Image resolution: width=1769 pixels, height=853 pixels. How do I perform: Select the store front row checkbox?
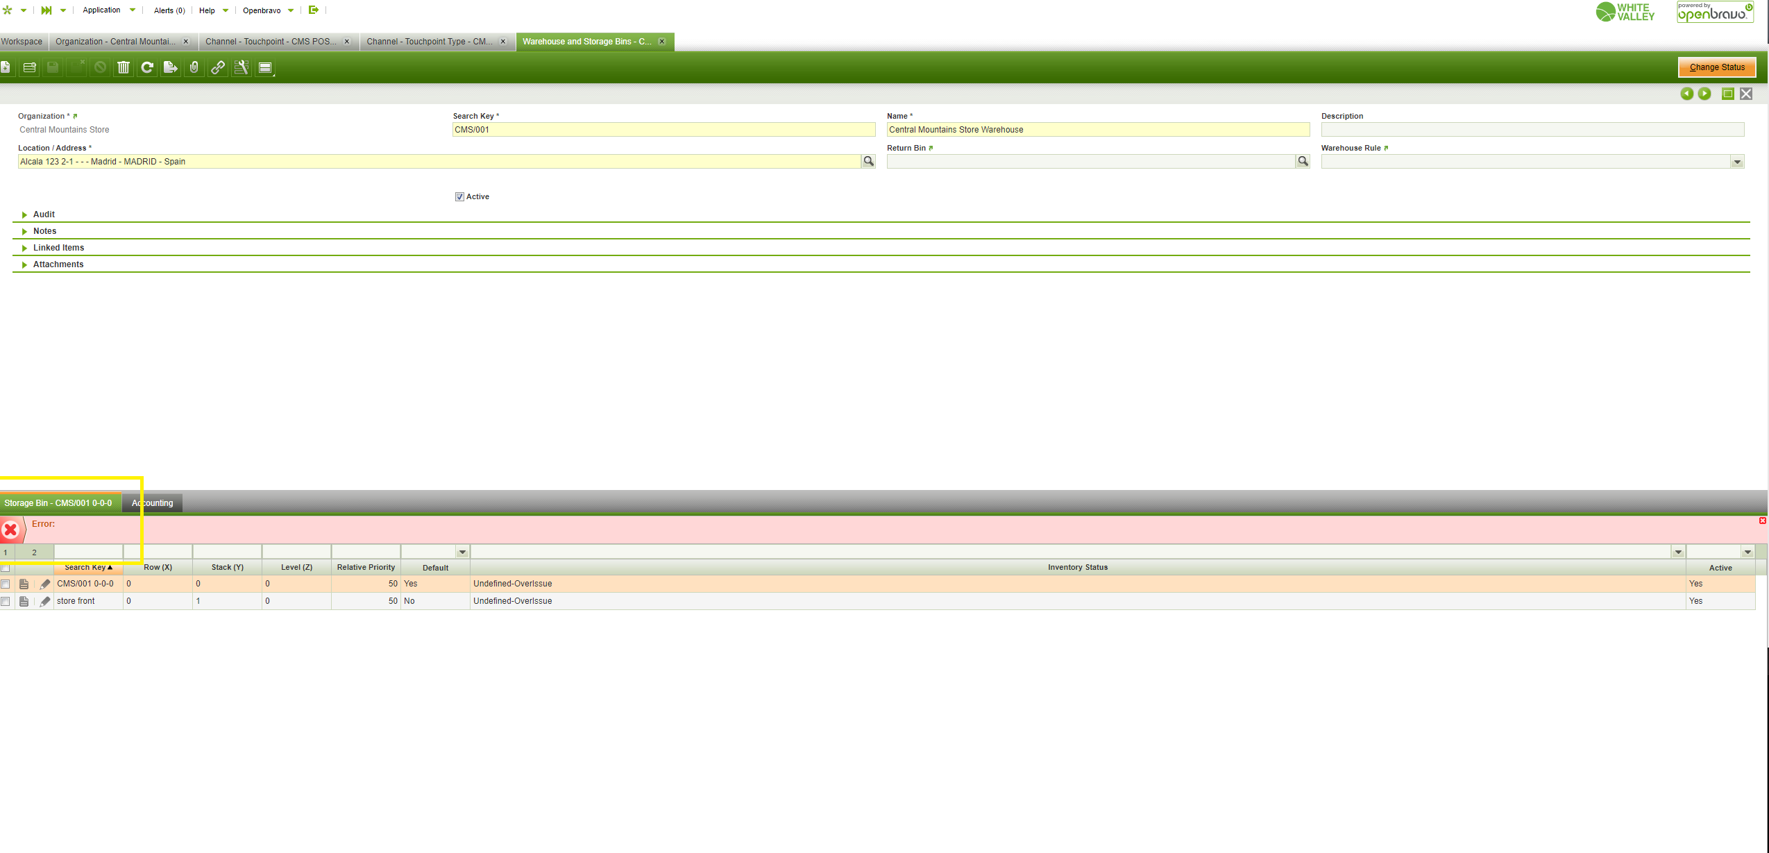(6, 601)
